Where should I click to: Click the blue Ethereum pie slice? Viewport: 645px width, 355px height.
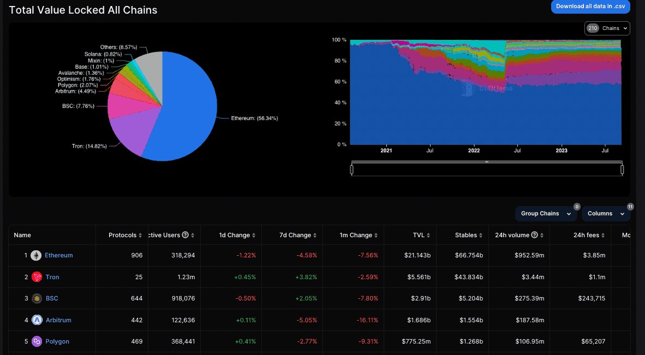click(185, 111)
